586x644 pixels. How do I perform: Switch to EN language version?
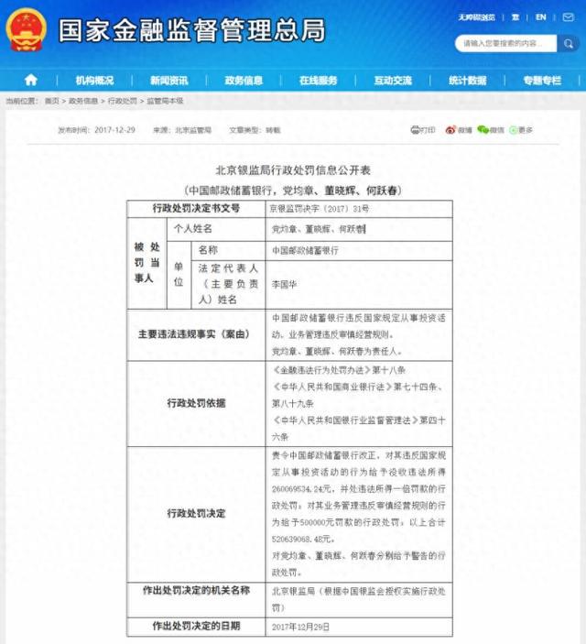[541, 17]
